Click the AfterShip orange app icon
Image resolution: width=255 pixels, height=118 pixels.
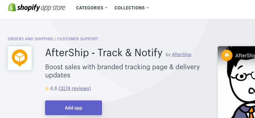pyautogui.click(x=20, y=58)
